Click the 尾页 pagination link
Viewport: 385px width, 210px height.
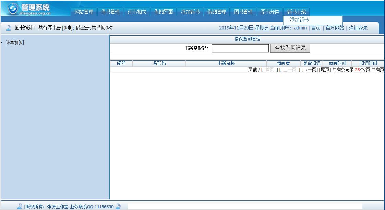click(324, 69)
